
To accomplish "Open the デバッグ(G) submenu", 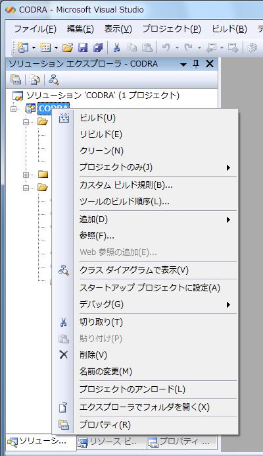I will (145, 304).
